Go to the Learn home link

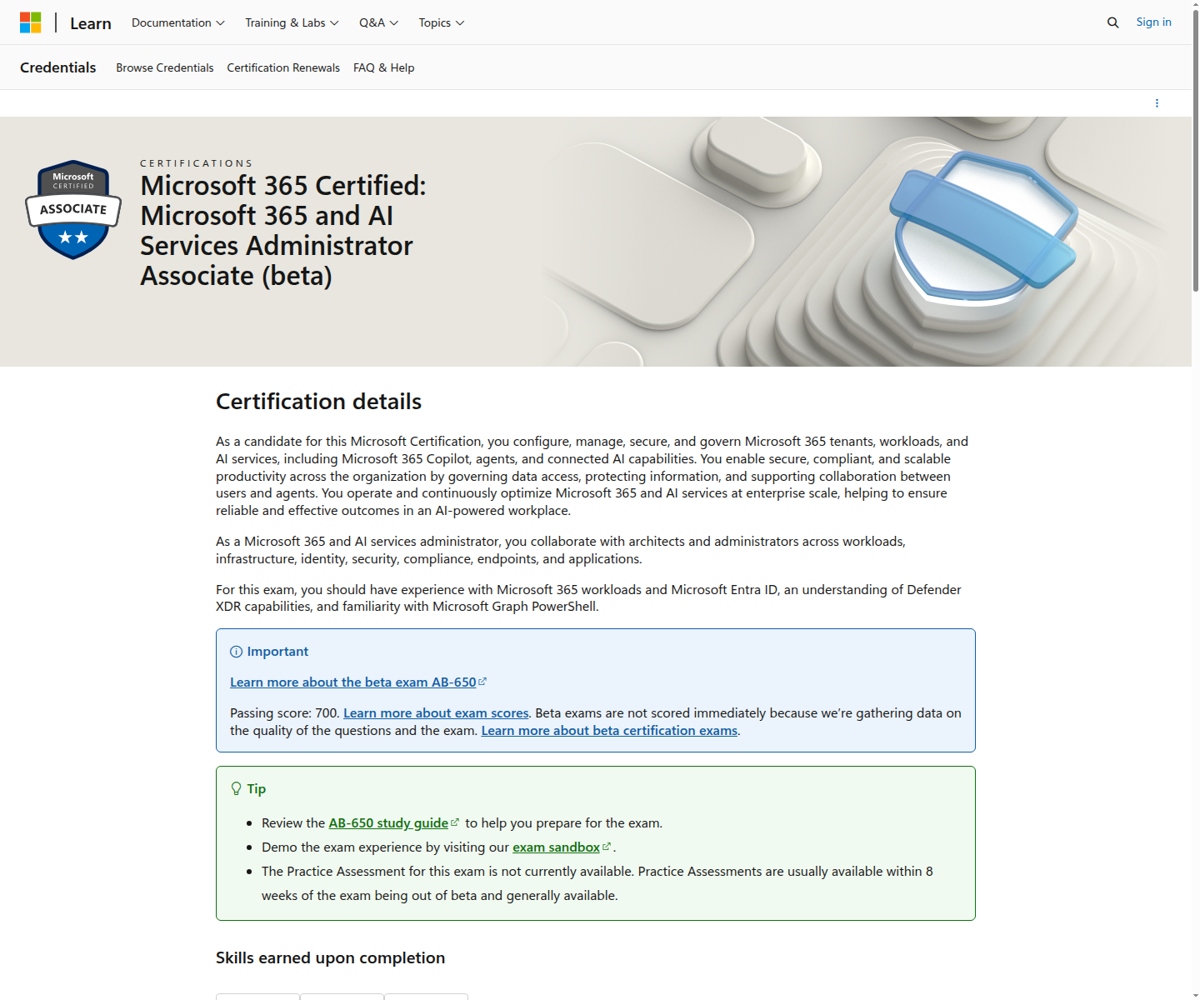[x=91, y=23]
